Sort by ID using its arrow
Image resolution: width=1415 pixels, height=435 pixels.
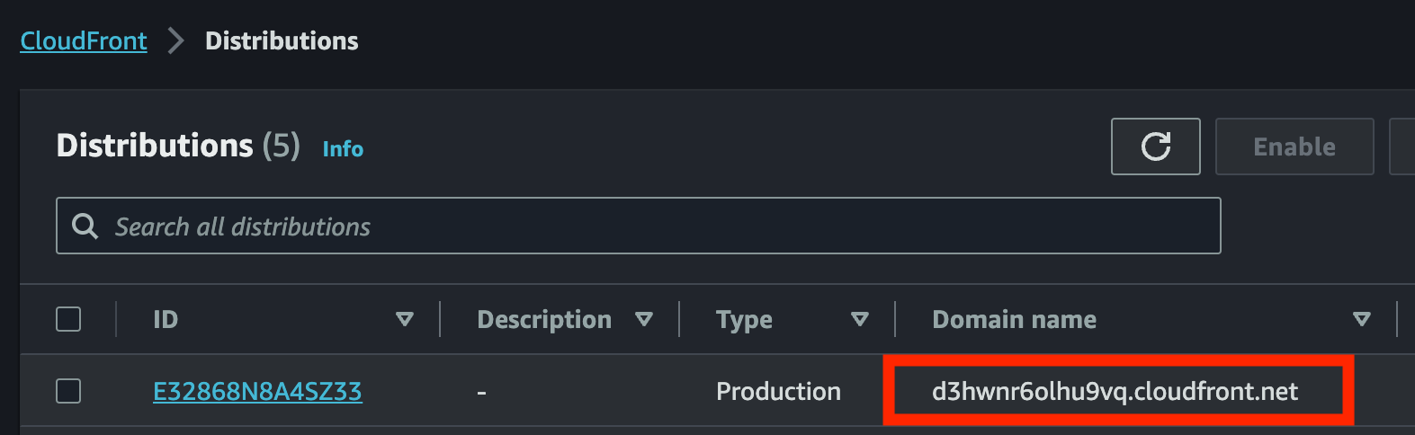pos(405,319)
